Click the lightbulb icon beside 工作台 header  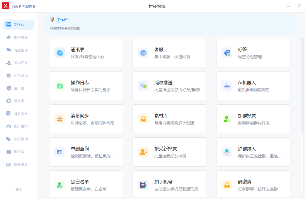click(x=52, y=19)
